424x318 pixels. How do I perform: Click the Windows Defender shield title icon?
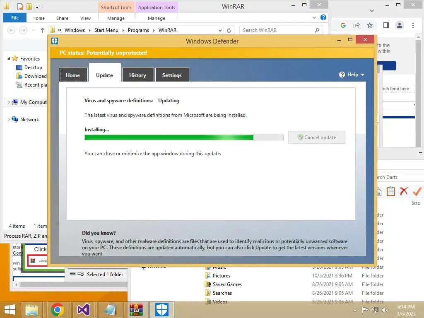(x=55, y=41)
